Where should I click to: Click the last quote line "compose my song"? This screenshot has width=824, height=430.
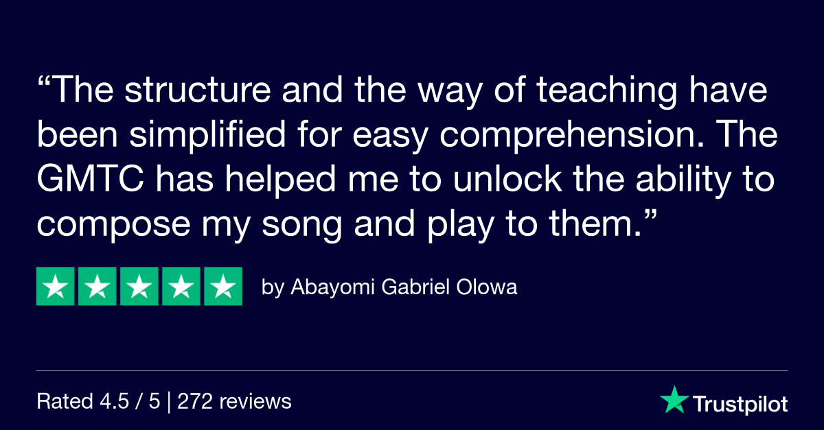(x=190, y=228)
